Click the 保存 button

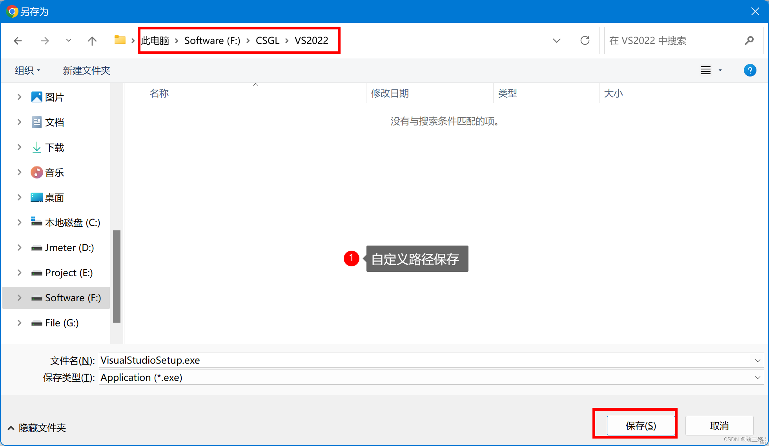click(640, 425)
